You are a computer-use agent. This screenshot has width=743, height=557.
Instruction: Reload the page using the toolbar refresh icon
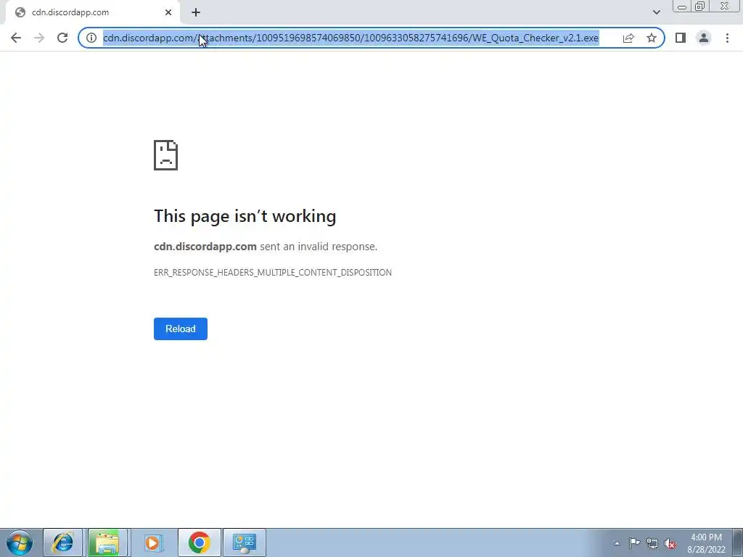[x=62, y=38]
